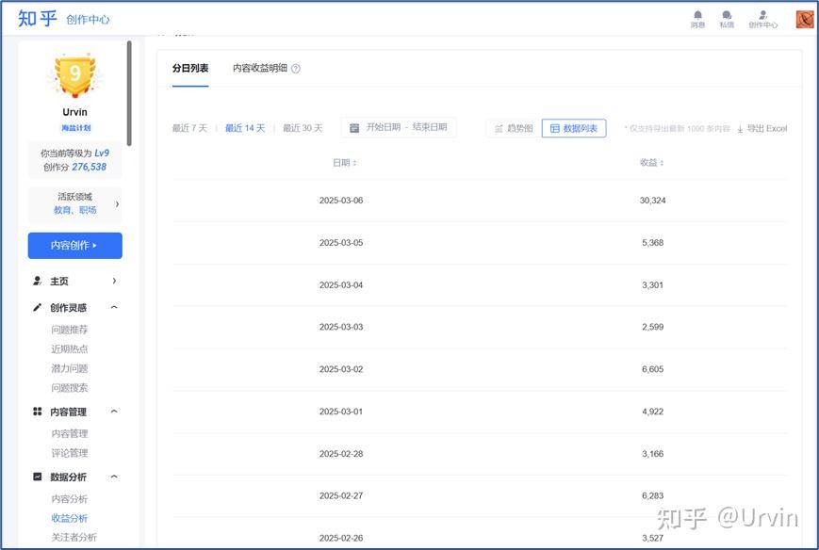The width and height of the screenshot is (819, 550).
Task: Click the date cell 2025-03-04
Action: tap(341, 285)
